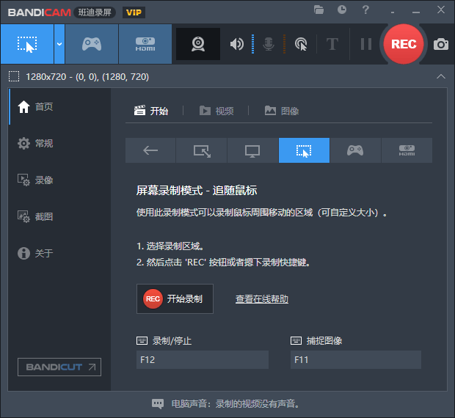The image size is (455, 418).
Task: Click keyboard icon beside 录制/停止
Action: (x=142, y=340)
